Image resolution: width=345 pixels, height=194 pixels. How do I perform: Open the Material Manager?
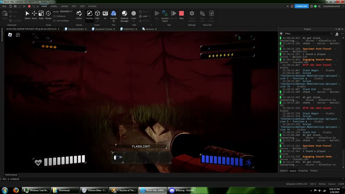click(x=124, y=16)
